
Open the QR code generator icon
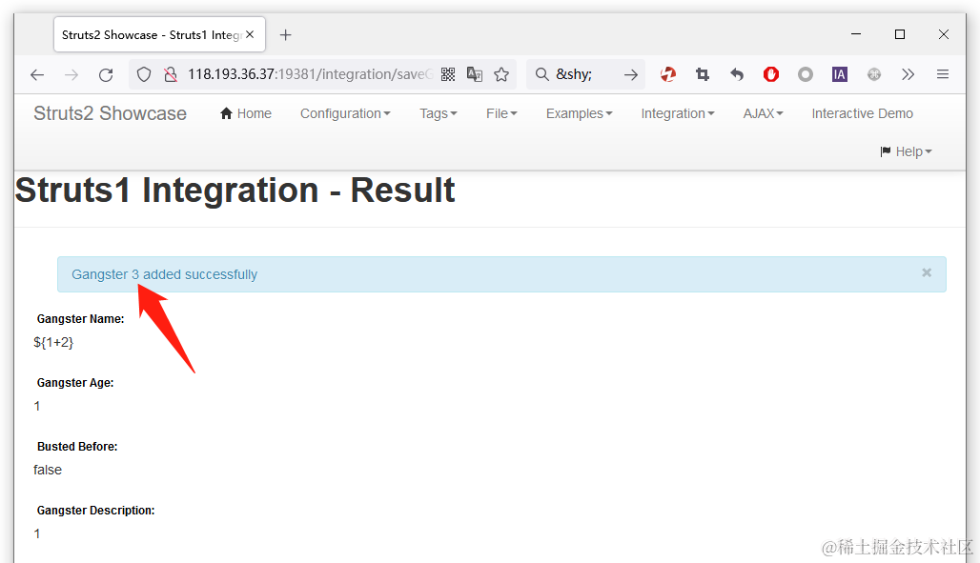click(x=448, y=75)
